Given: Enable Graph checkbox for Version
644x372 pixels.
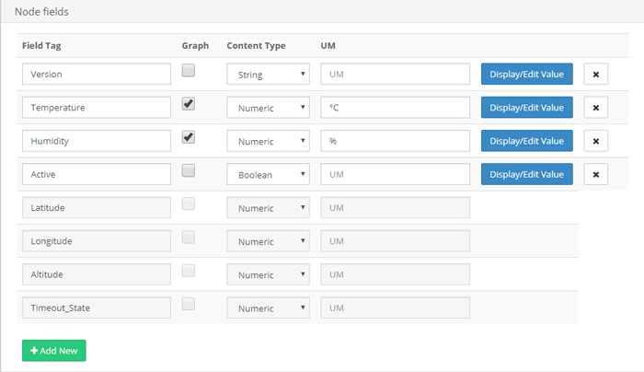Looking at the screenshot, I should [189, 71].
